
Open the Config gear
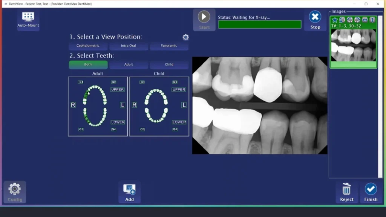pos(15,192)
